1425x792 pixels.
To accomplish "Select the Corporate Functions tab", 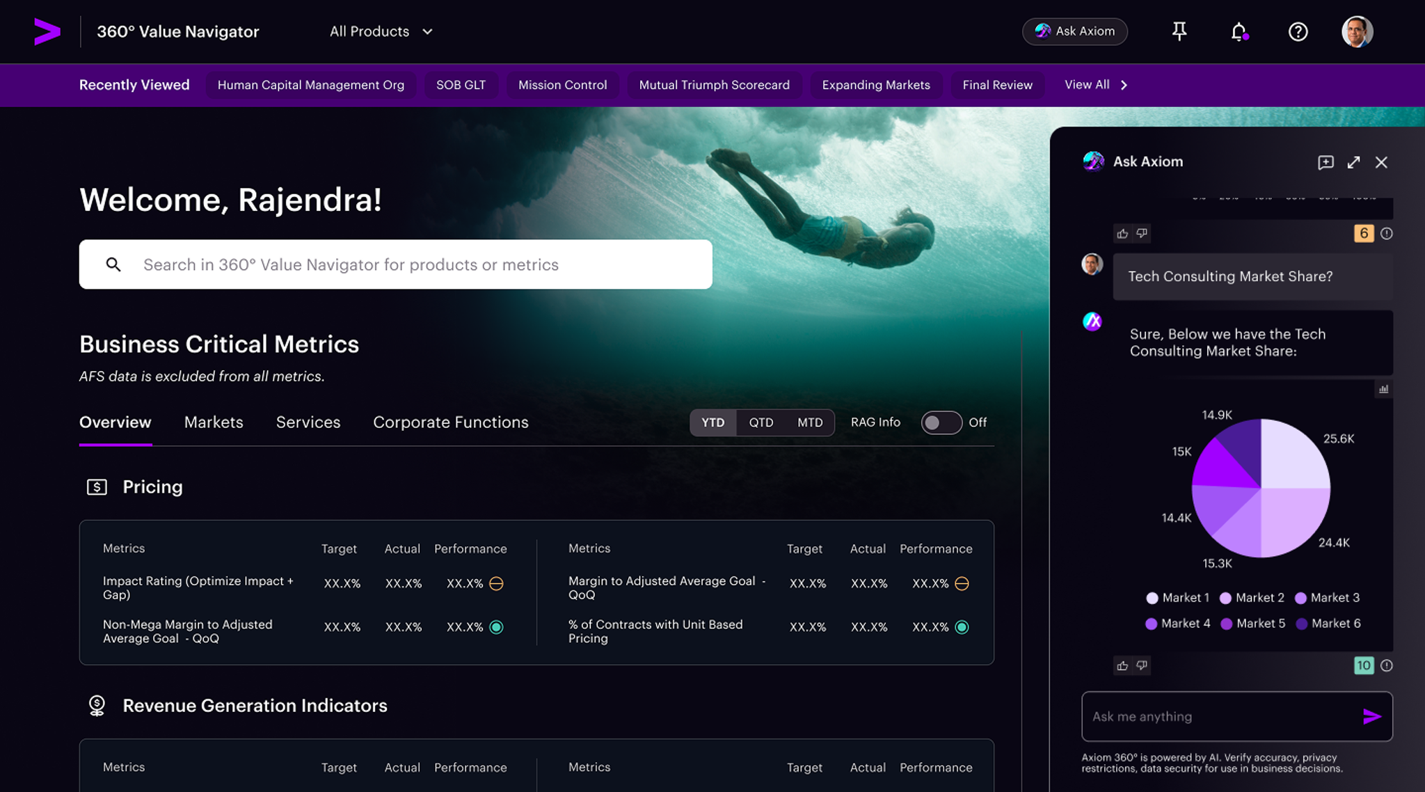I will (x=450, y=422).
